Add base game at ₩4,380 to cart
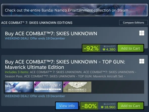Image resolution: width=149 pixels, height=112 pixels. (x=131, y=48)
